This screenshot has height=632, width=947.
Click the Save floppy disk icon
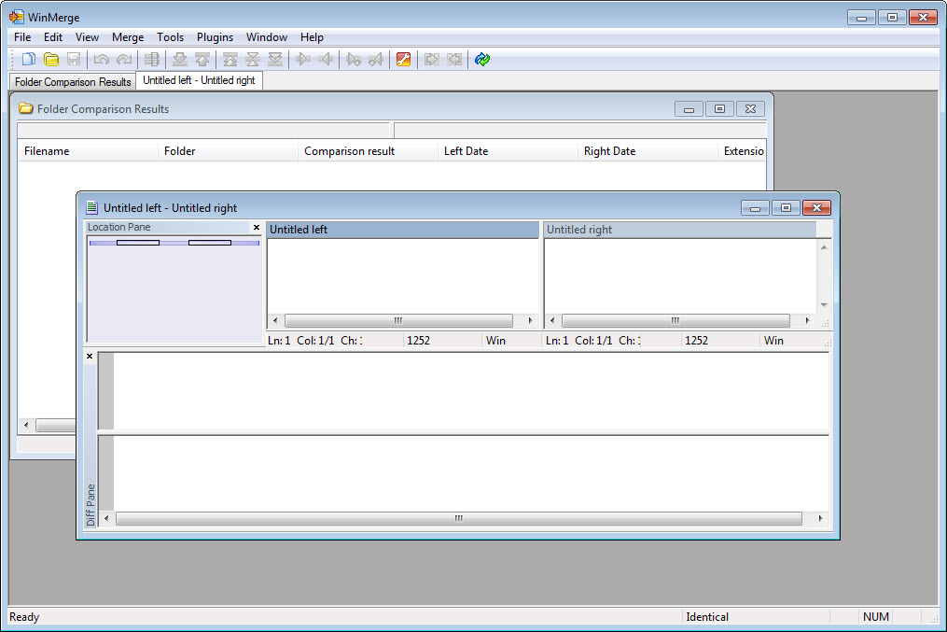coord(74,59)
